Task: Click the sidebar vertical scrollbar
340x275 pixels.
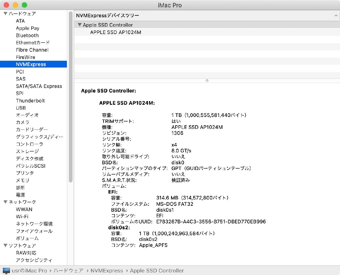Action: click(x=71, y=96)
